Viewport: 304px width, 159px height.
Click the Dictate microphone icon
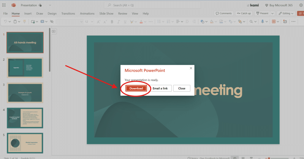(262, 21)
